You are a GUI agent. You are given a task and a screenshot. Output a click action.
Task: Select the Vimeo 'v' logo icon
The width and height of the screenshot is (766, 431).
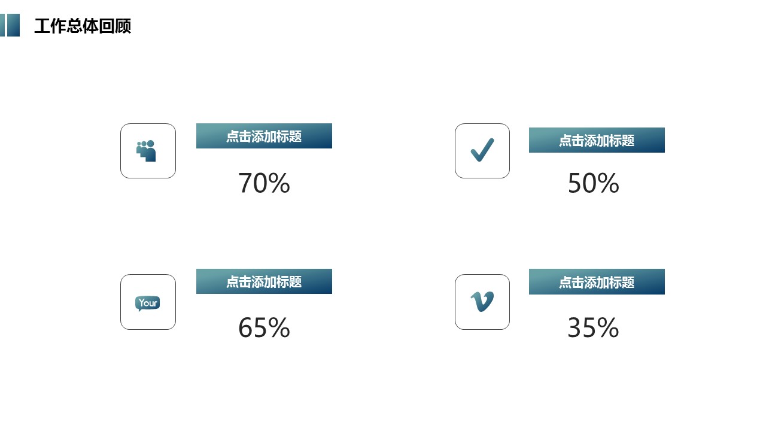point(482,302)
